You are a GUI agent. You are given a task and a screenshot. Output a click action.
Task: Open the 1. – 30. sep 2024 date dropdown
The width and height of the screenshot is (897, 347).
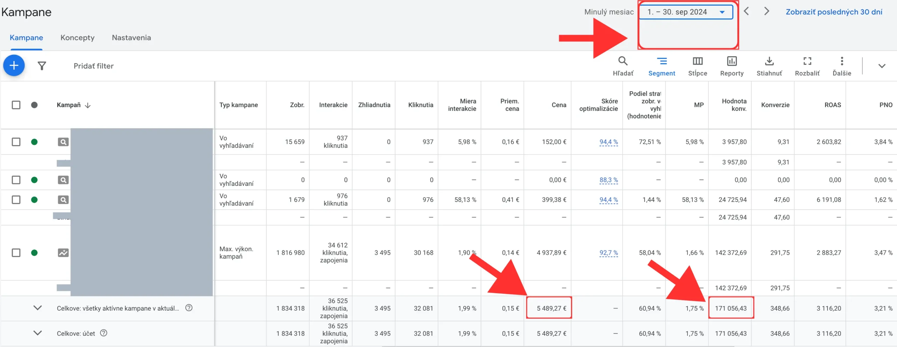[x=686, y=12]
